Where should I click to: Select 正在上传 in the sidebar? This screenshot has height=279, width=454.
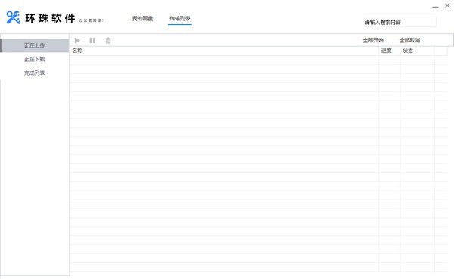(x=35, y=45)
